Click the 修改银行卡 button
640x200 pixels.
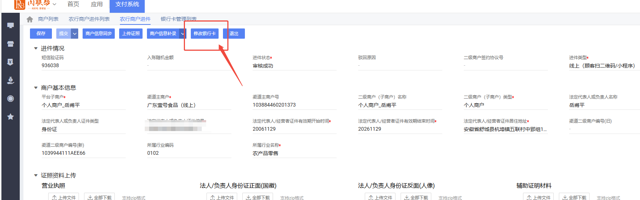(205, 34)
